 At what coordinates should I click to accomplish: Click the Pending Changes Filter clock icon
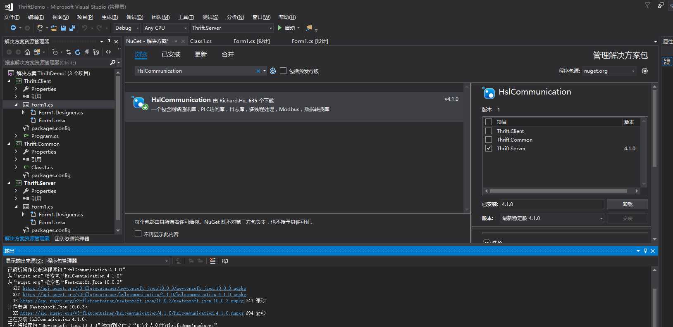55,52
